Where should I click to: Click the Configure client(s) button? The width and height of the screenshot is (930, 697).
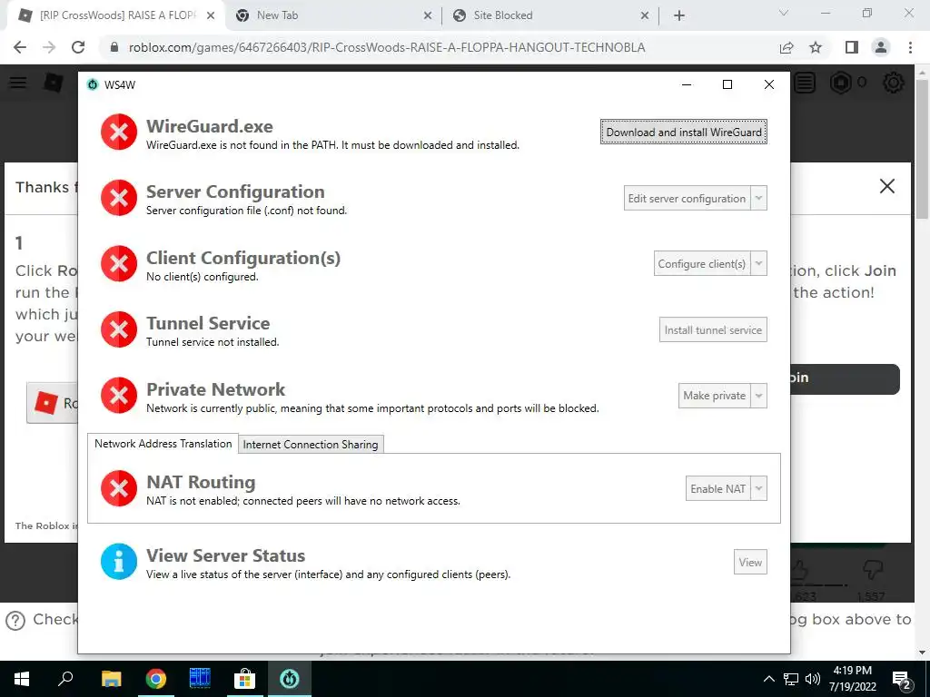[702, 264]
